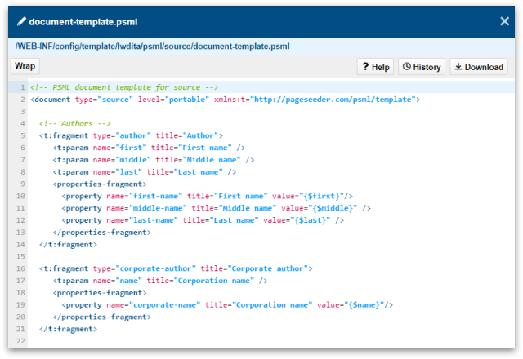This screenshot has height=359, width=523.
Task: Click line number 1 in the gutter
Action: pyautogui.click(x=21, y=87)
